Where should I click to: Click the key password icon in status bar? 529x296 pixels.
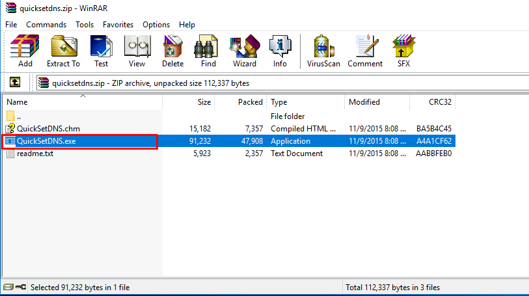pyautogui.click(x=21, y=287)
